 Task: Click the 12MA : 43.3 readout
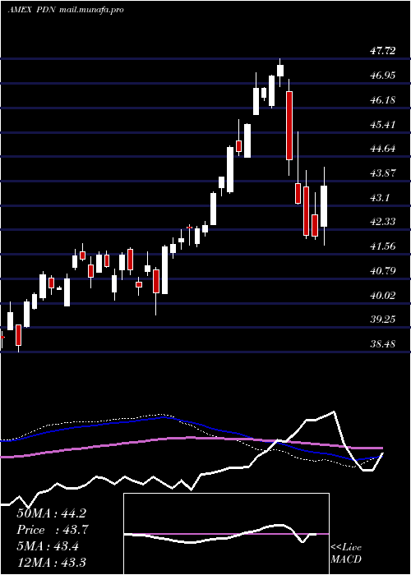[51, 562]
